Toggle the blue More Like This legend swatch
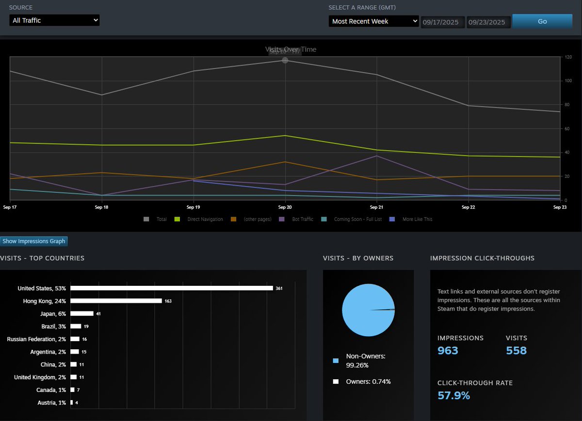 point(392,219)
